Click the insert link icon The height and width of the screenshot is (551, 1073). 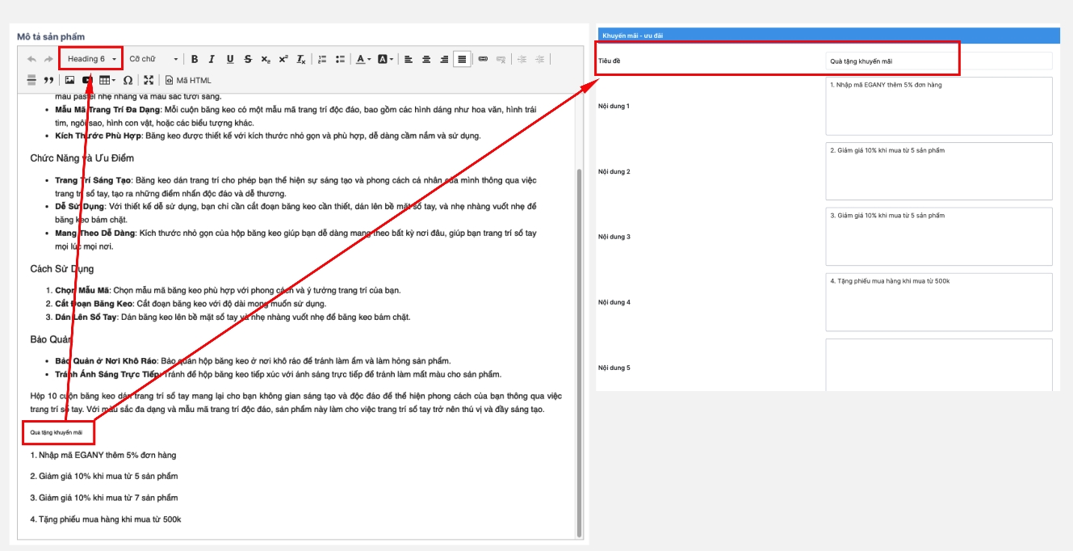pos(483,59)
